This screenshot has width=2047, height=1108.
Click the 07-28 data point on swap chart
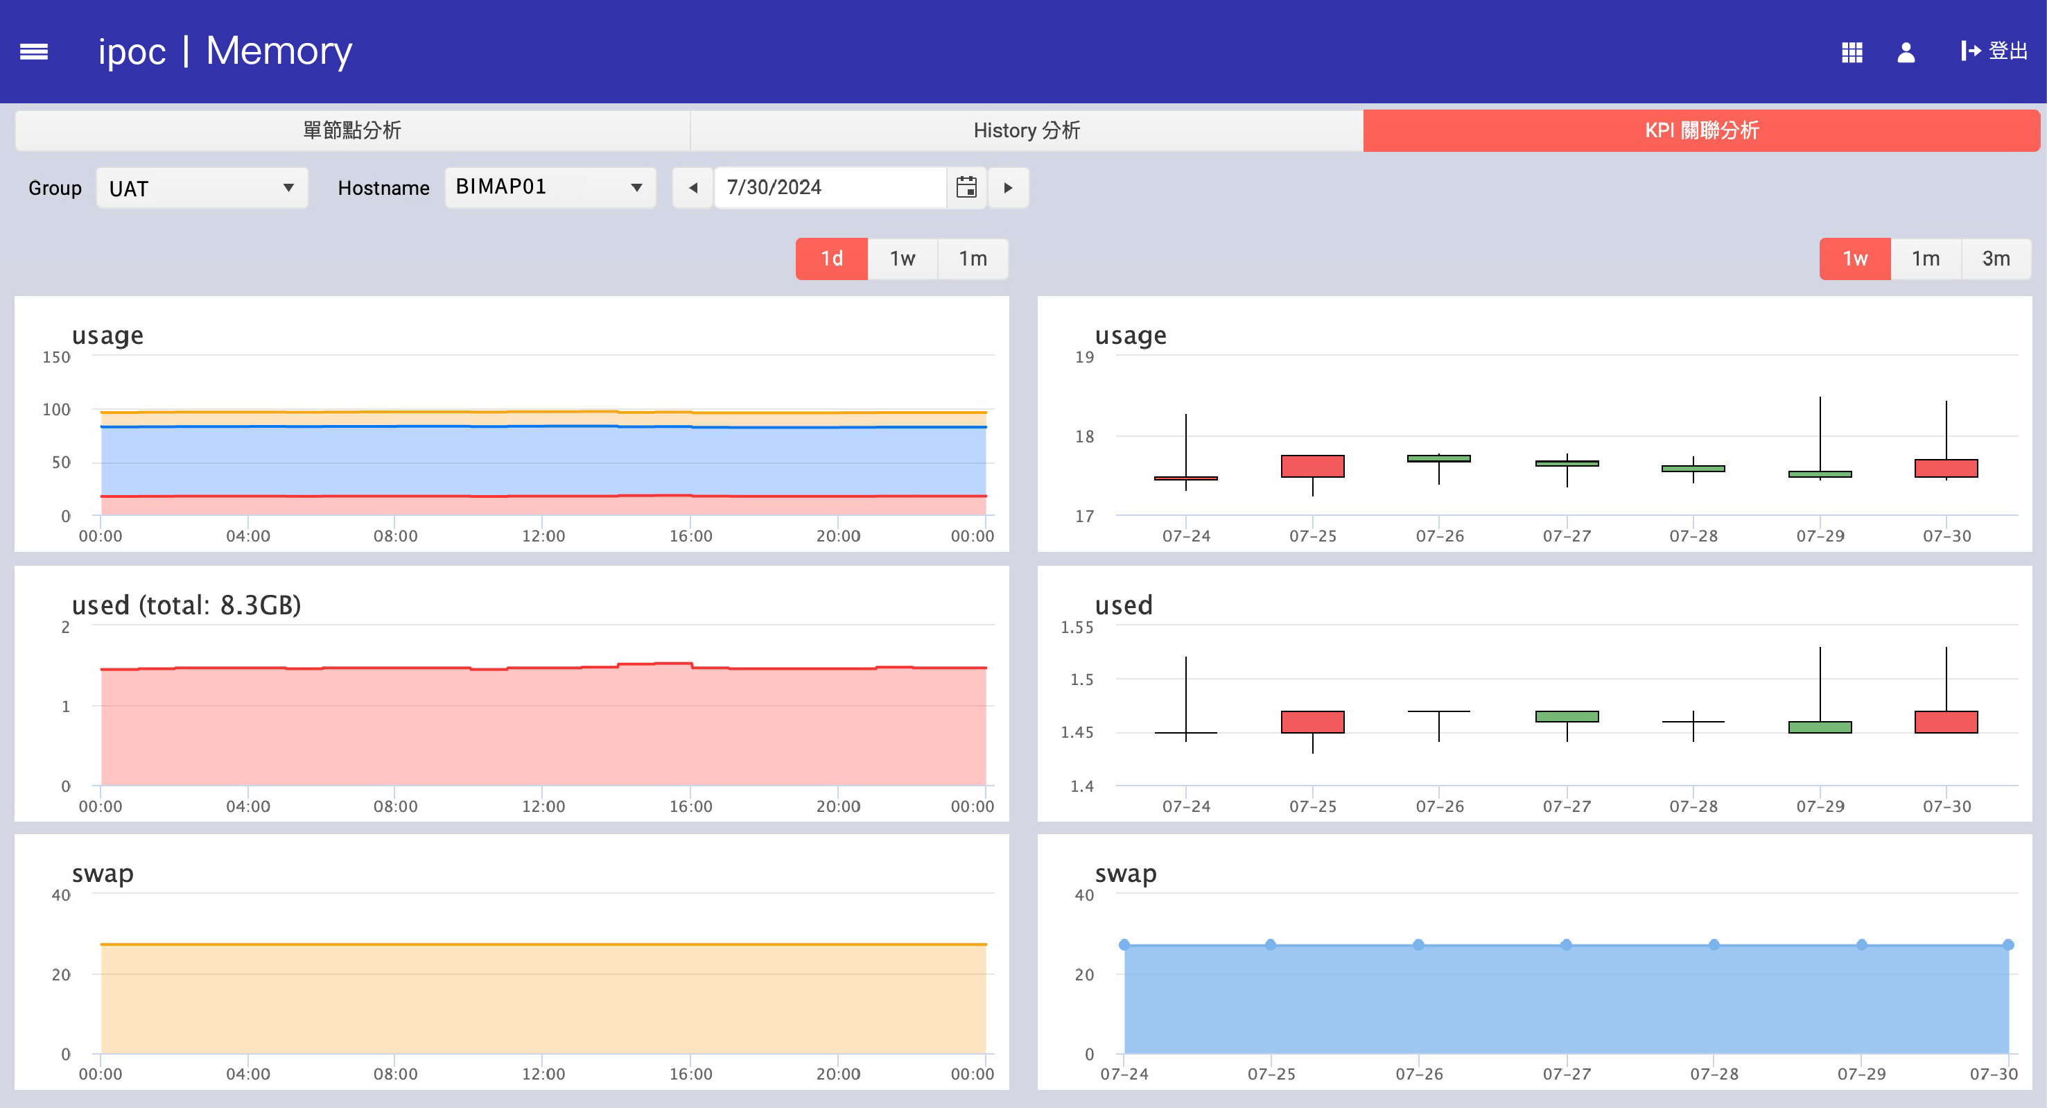point(1714,944)
